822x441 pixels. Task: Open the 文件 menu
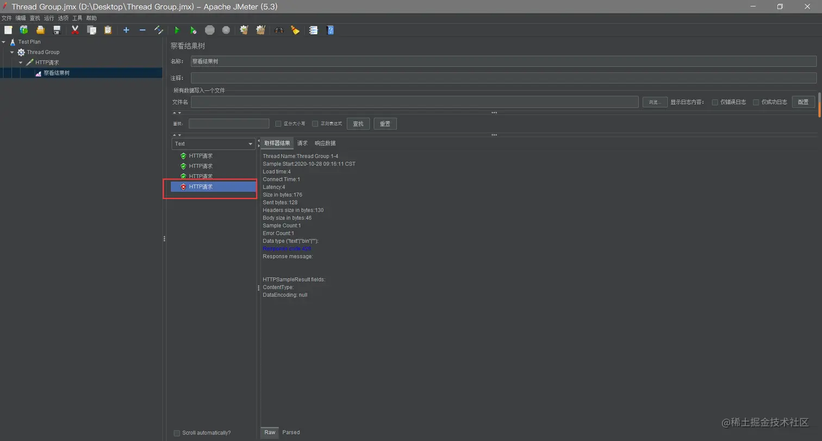(7, 18)
